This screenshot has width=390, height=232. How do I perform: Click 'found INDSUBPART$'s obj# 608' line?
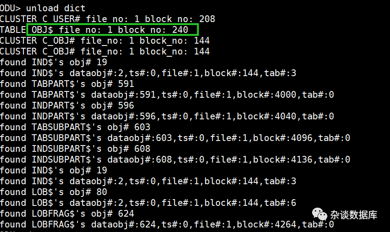click(x=75, y=149)
